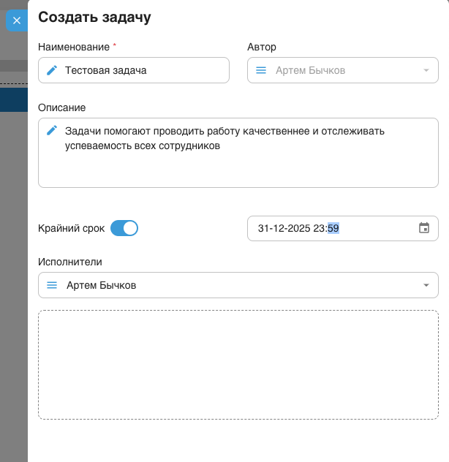Expand the Автор dropdown arrow

pos(426,71)
